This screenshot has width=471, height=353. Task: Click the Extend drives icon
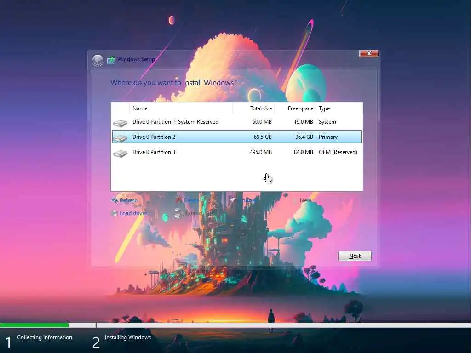178,213
